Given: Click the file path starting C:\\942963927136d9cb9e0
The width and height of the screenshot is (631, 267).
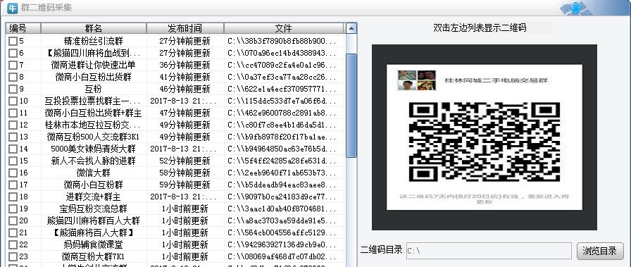Looking at the screenshot, I should click(x=282, y=245).
